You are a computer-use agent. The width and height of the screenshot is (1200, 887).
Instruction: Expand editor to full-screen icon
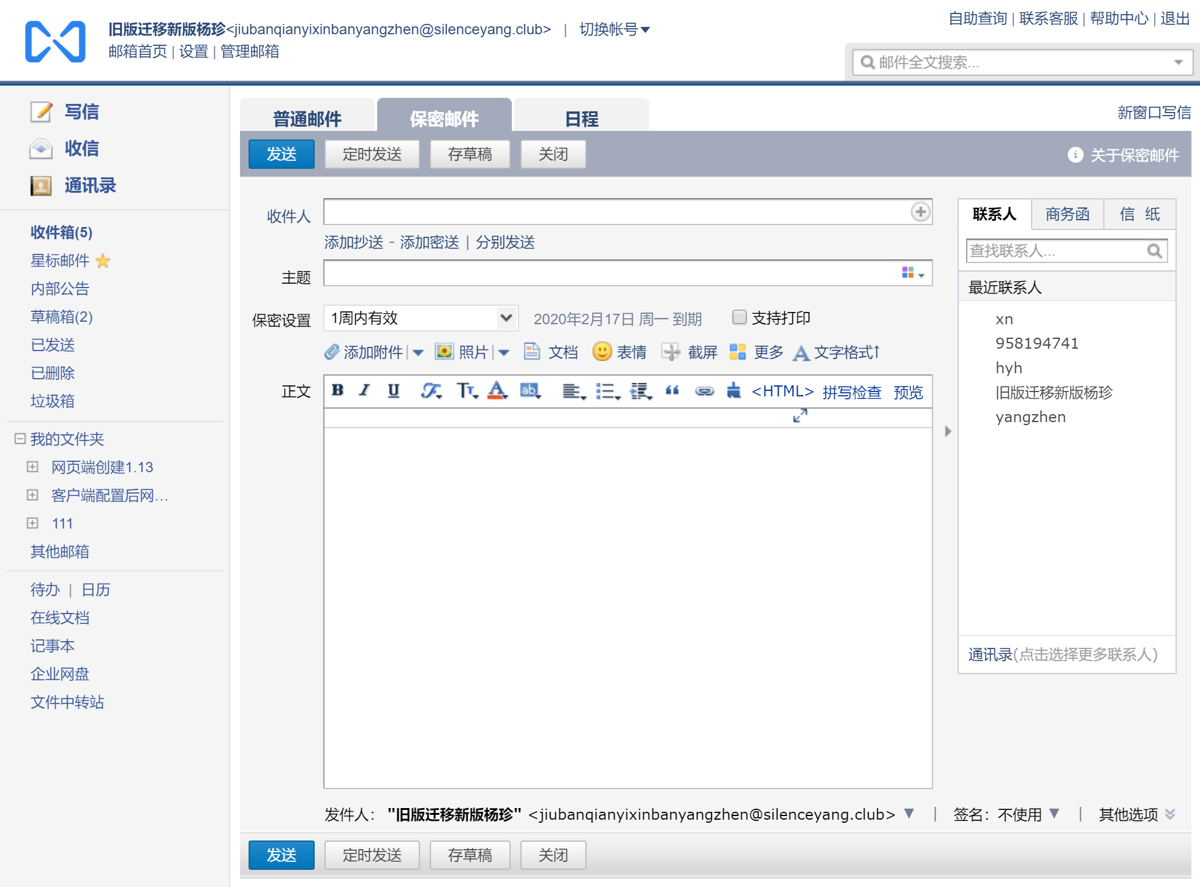tap(800, 416)
